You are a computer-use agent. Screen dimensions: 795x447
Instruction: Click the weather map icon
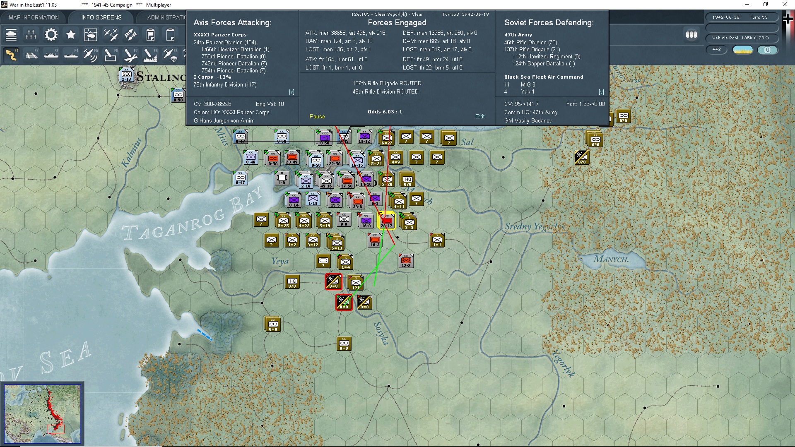(x=90, y=35)
